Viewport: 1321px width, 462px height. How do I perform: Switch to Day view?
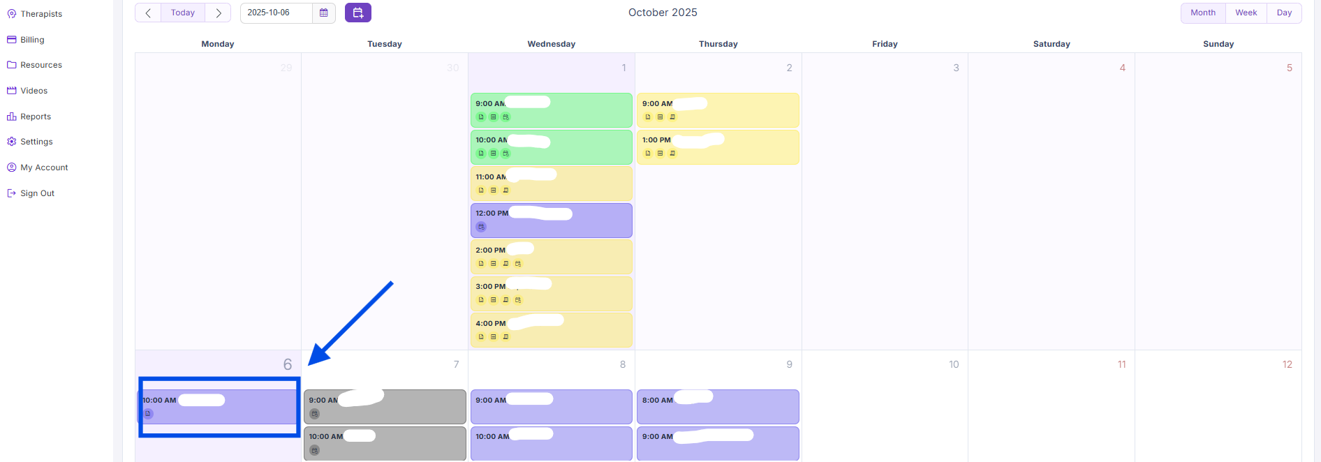1284,13
